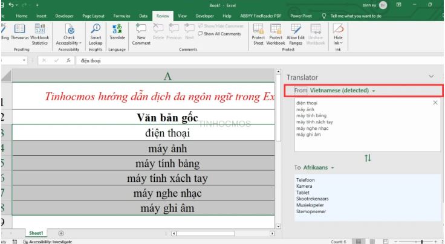Click horizontal scrollbar right arrow
This screenshot has height=244, width=445.
[273, 234]
